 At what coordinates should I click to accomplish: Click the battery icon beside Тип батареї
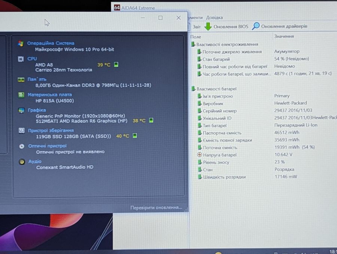[200, 125]
